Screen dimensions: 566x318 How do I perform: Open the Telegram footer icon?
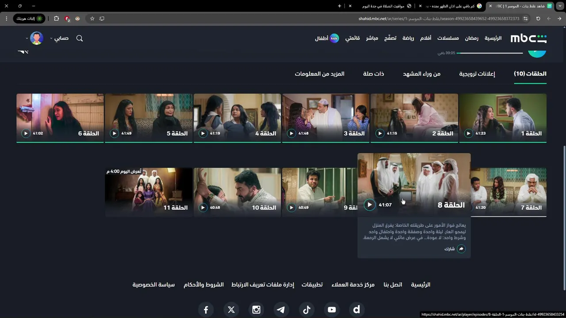coord(281,310)
